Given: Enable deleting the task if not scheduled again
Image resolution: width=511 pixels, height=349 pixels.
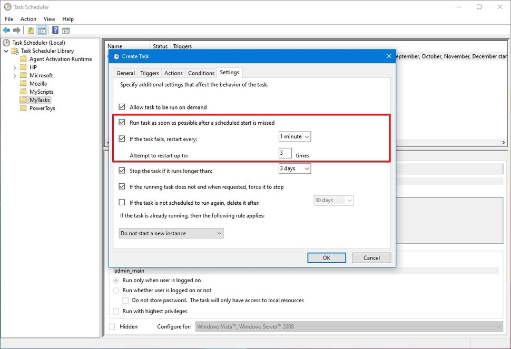Looking at the screenshot, I should pos(122,202).
